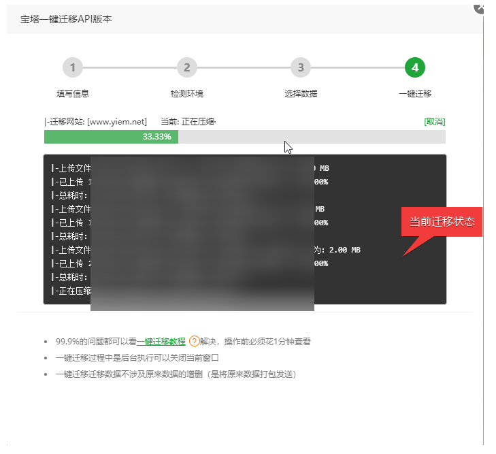Click the green step 4 circle
Screen dimensions: 496x454
(415, 67)
